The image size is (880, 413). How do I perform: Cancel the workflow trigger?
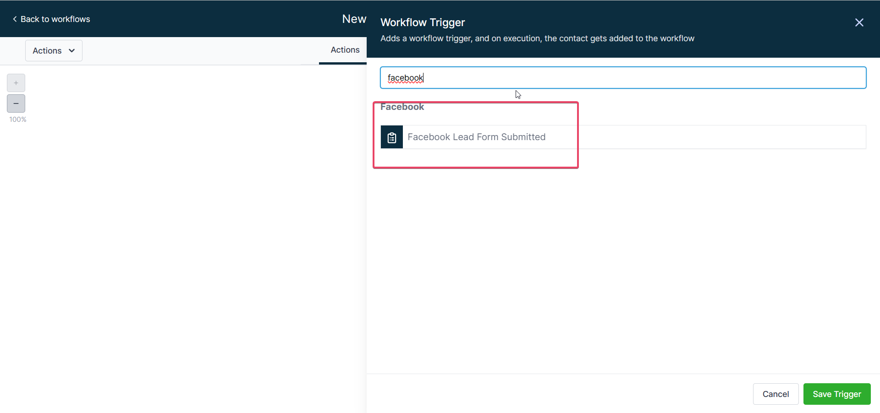pos(775,394)
